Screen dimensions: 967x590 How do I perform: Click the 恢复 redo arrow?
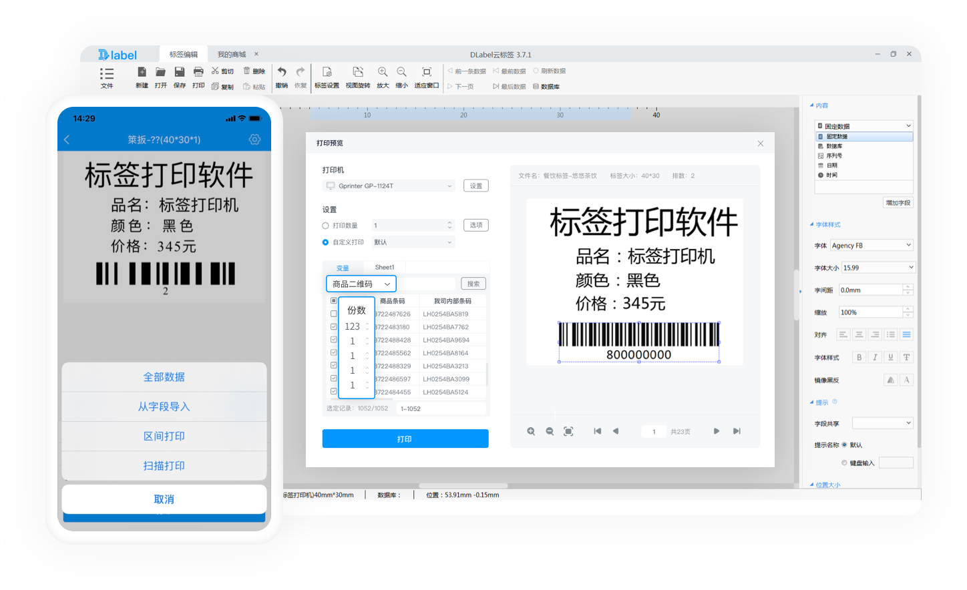[301, 72]
